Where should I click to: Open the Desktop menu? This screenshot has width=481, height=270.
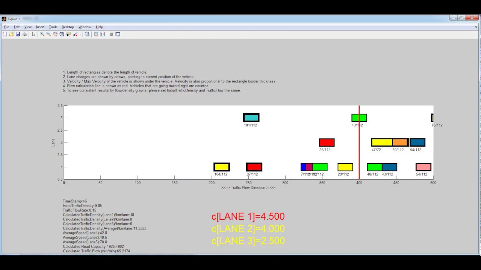(68, 27)
